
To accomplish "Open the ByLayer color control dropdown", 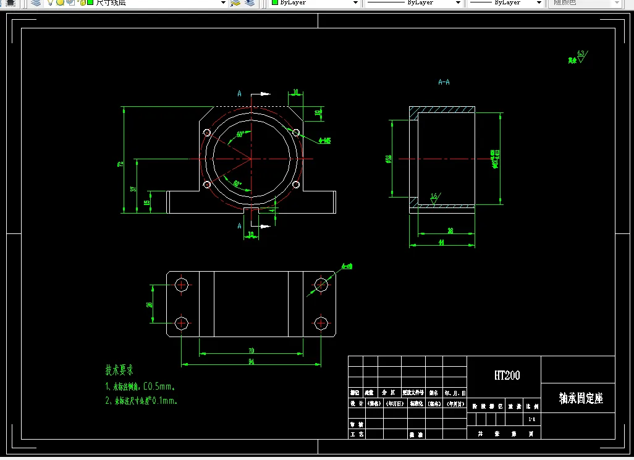I will [355, 3].
